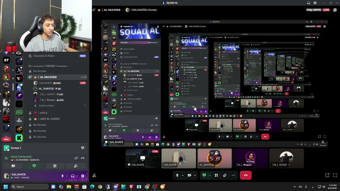Toggle microphone mute in user panel

click(x=62, y=176)
